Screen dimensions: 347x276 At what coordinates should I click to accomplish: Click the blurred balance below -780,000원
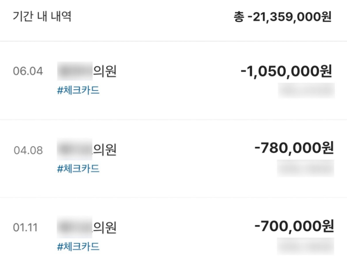pos(306,168)
